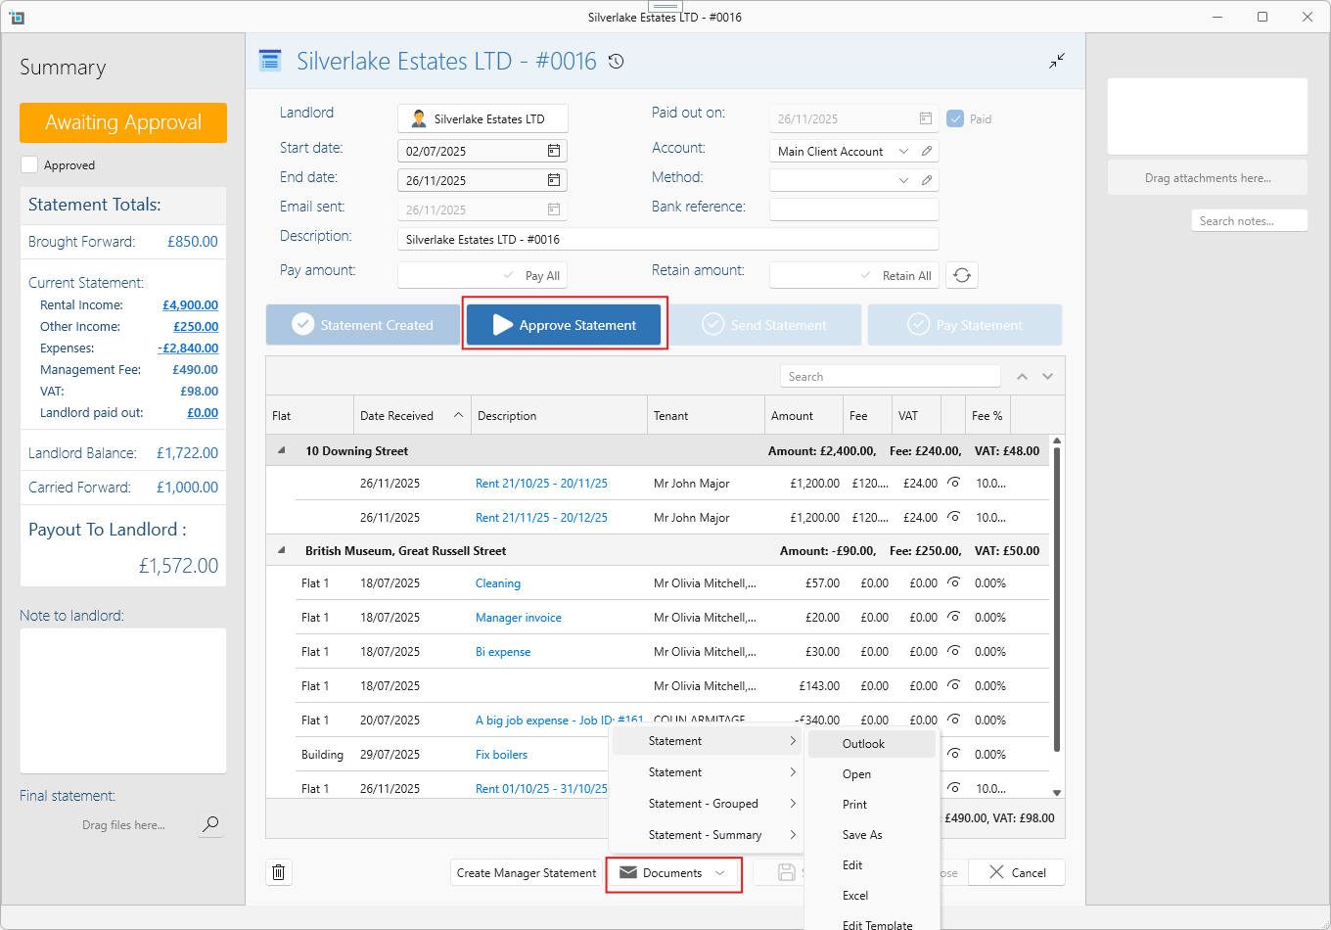This screenshot has height=930, width=1331.
Task: Select Statement - Grouped menu entry
Action: coord(704,804)
